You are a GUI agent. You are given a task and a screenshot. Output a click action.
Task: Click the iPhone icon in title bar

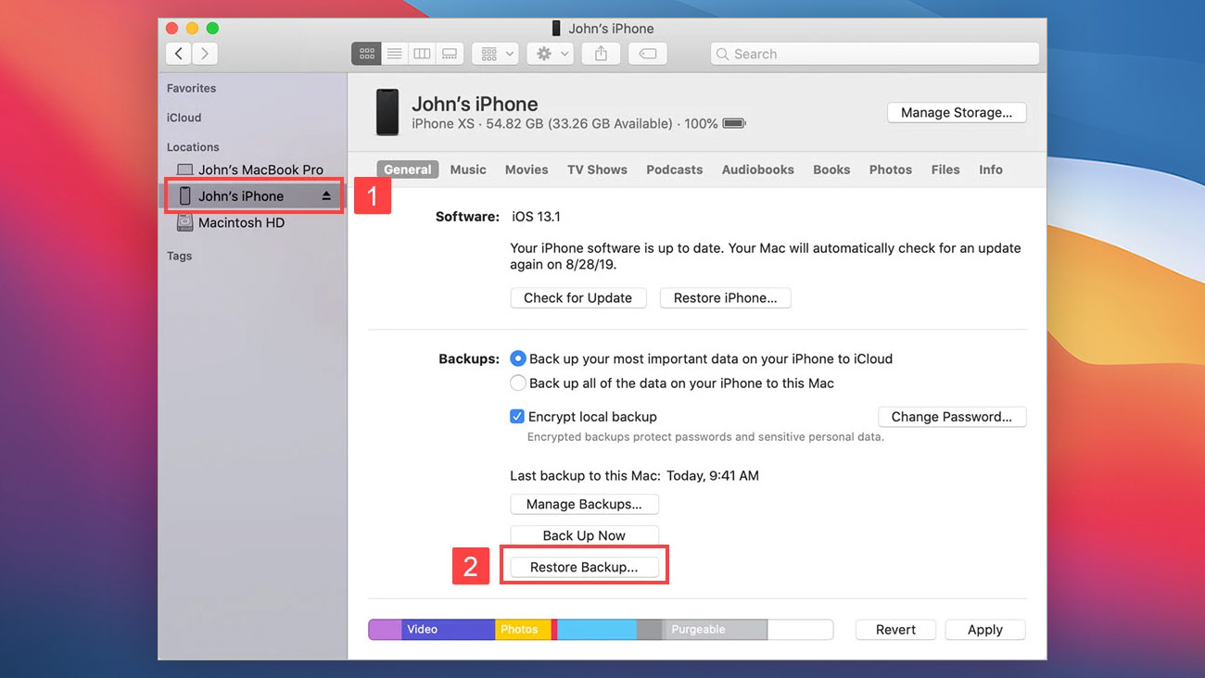click(x=556, y=29)
